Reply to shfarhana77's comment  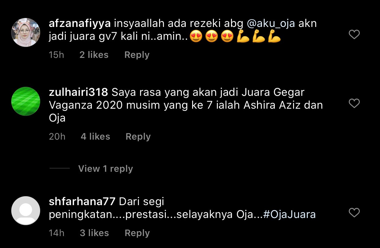(x=137, y=233)
